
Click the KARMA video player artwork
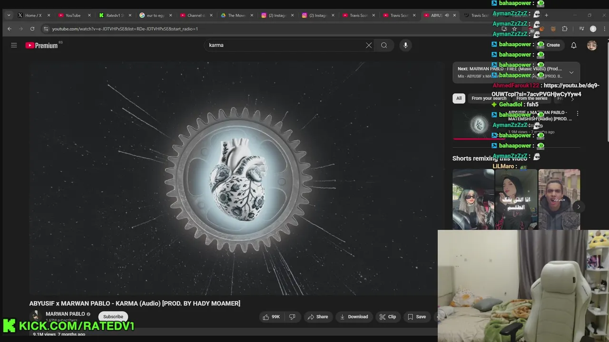click(x=236, y=178)
